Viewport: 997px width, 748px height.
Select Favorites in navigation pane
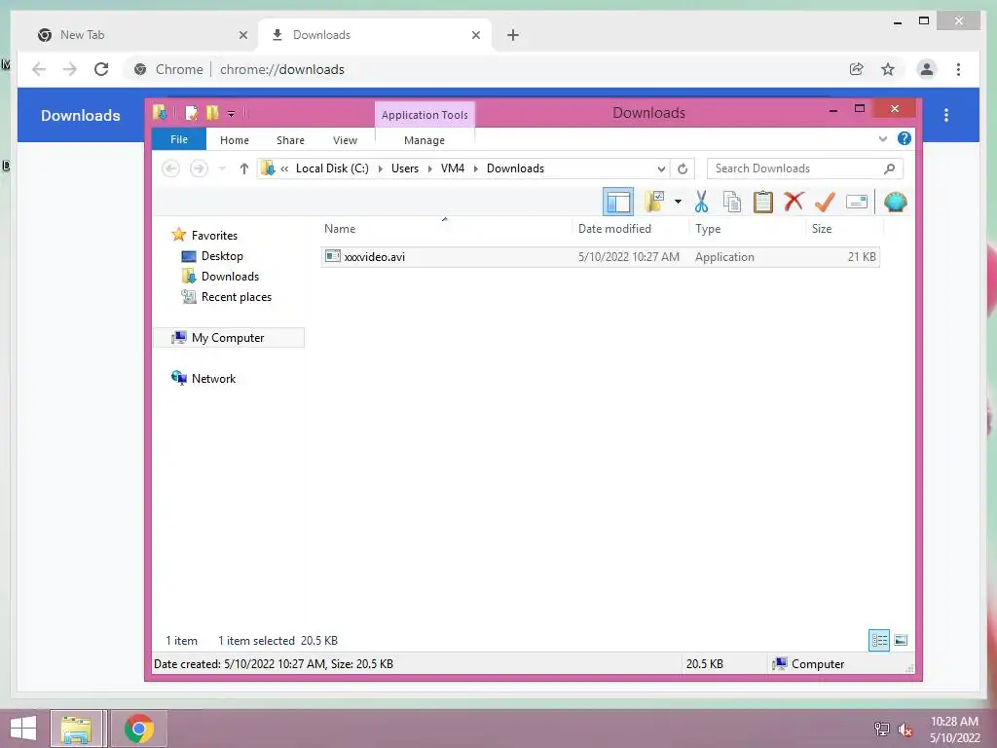(x=214, y=236)
